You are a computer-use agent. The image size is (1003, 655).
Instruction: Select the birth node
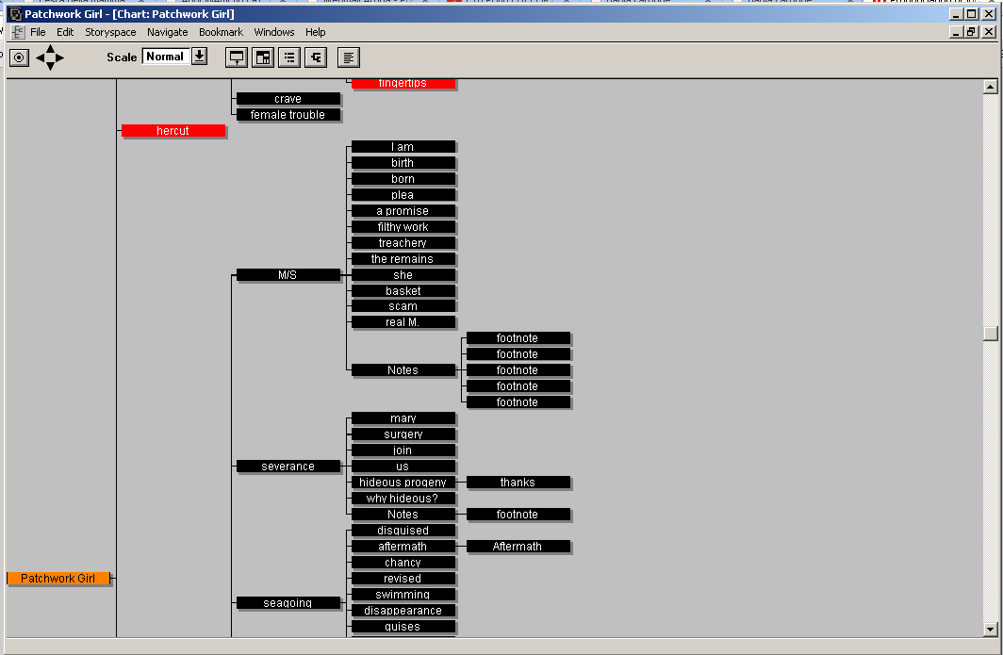(403, 162)
